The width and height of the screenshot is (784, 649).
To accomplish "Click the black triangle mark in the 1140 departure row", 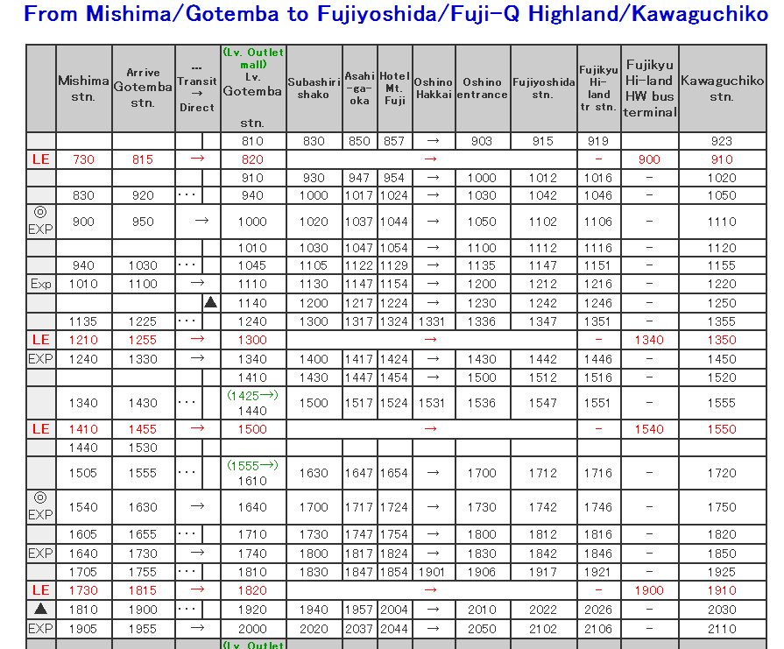I will click(211, 302).
